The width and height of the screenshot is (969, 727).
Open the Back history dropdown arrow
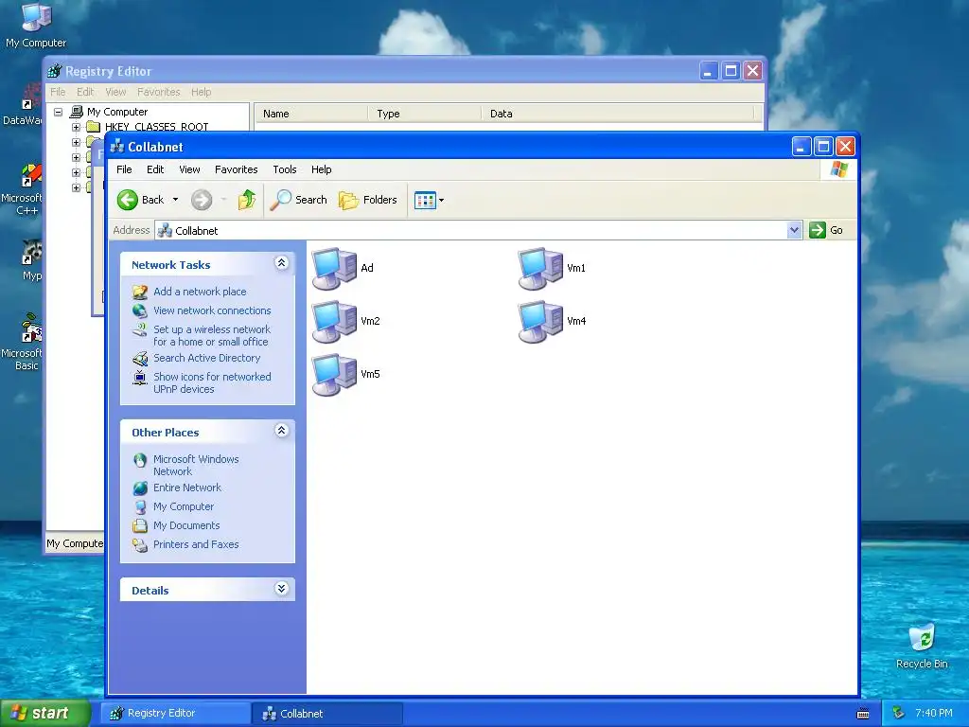click(175, 200)
